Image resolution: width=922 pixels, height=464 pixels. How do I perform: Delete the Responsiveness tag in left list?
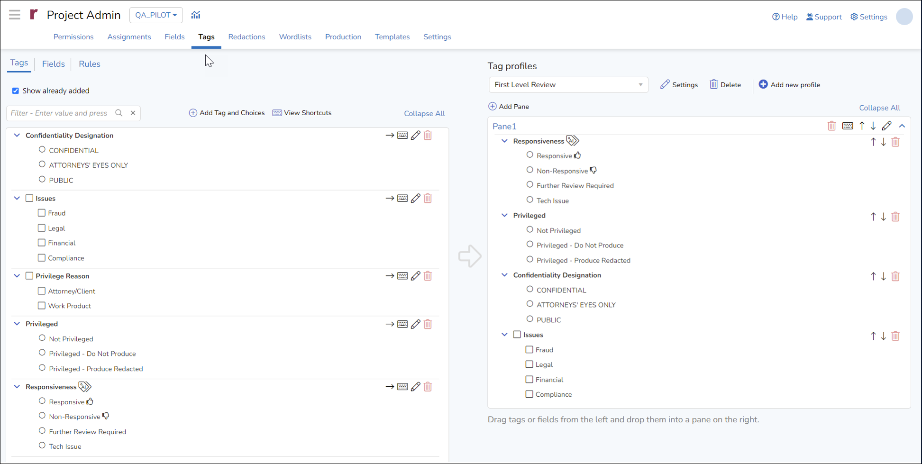click(428, 387)
